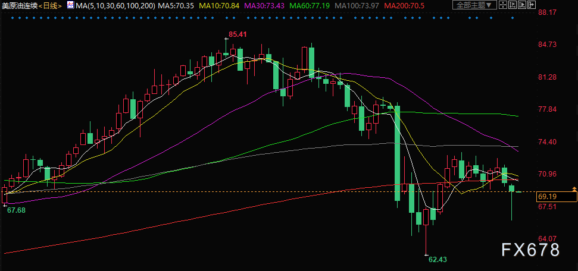Viewport: 578px width, 271px height.
Task: Change the <日线> period selector
Action: click(x=50, y=5)
